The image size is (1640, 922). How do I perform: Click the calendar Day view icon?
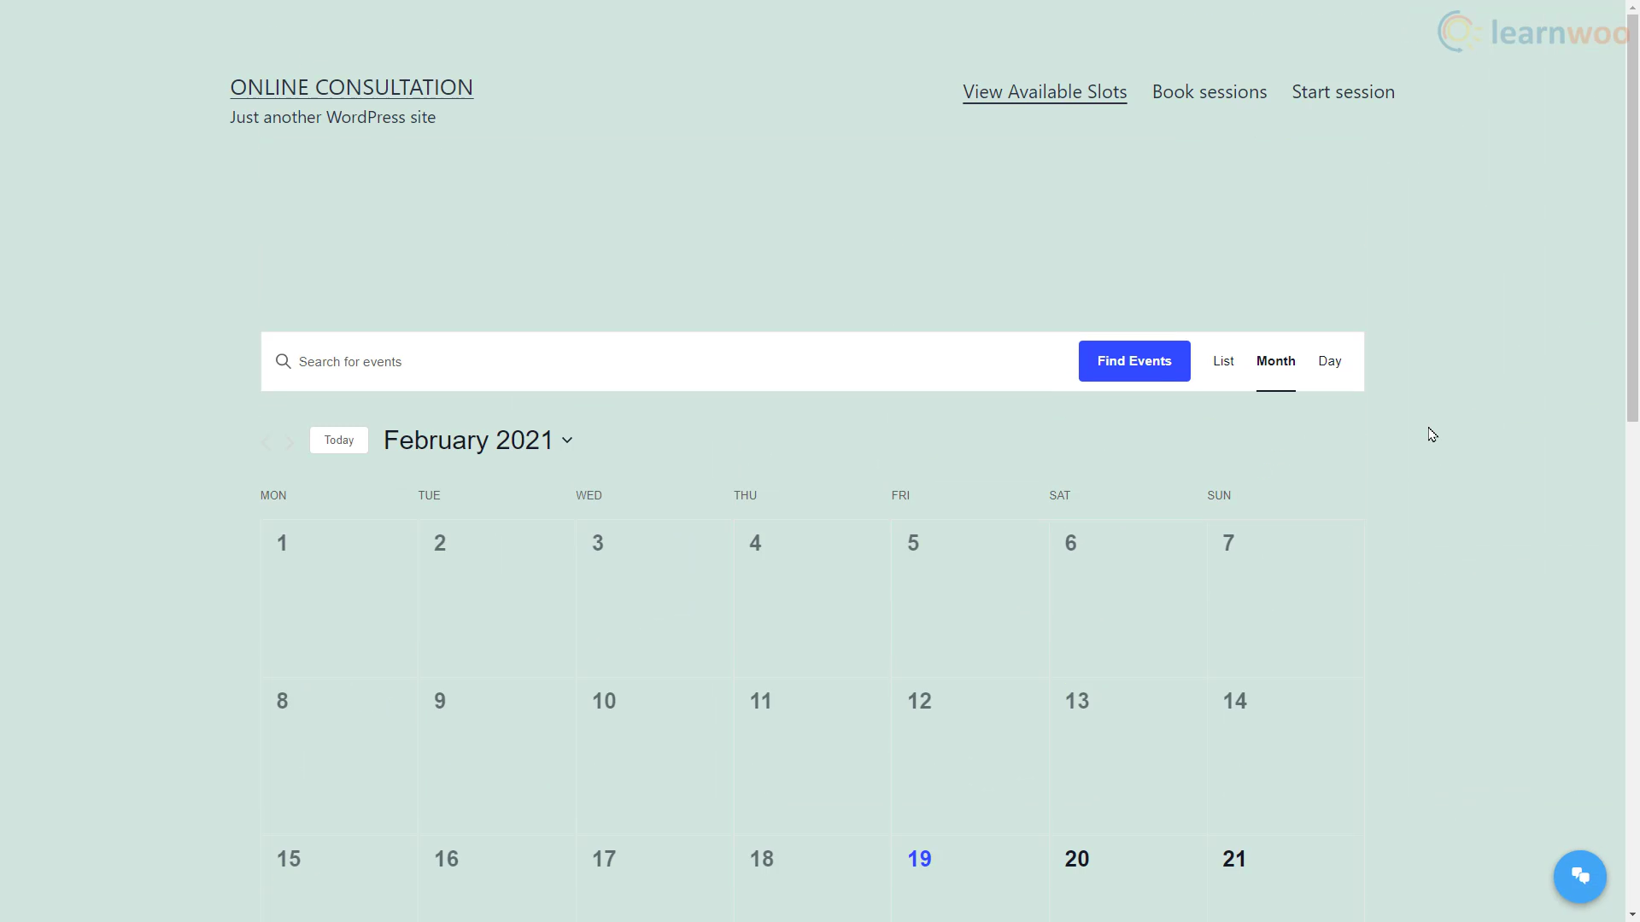tap(1330, 360)
